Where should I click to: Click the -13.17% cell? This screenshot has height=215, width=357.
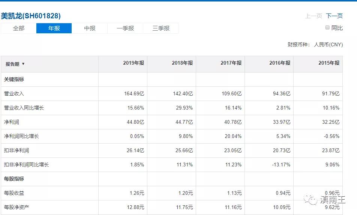tap(281, 165)
